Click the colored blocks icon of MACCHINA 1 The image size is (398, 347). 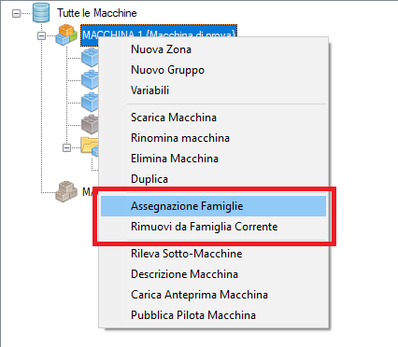[x=66, y=35]
